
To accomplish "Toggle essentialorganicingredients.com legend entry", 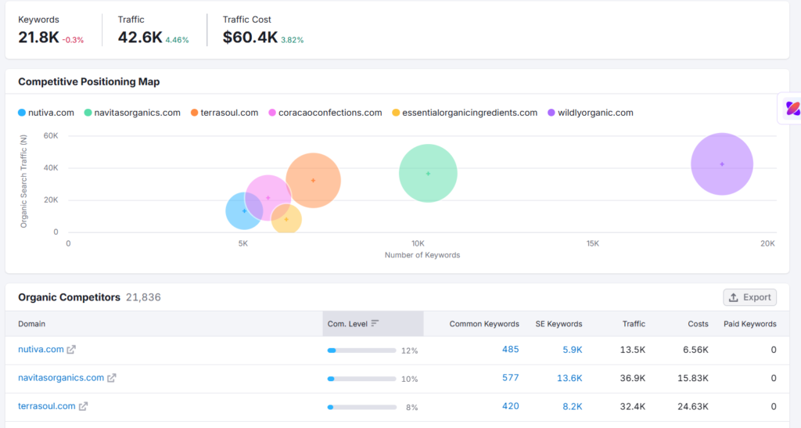I will (465, 113).
